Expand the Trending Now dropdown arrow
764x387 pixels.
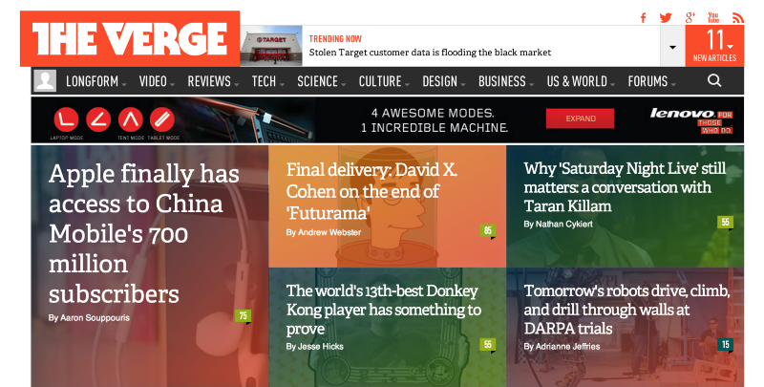[x=672, y=47]
